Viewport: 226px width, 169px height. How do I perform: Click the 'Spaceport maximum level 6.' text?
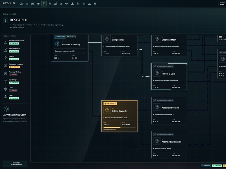[164, 115]
